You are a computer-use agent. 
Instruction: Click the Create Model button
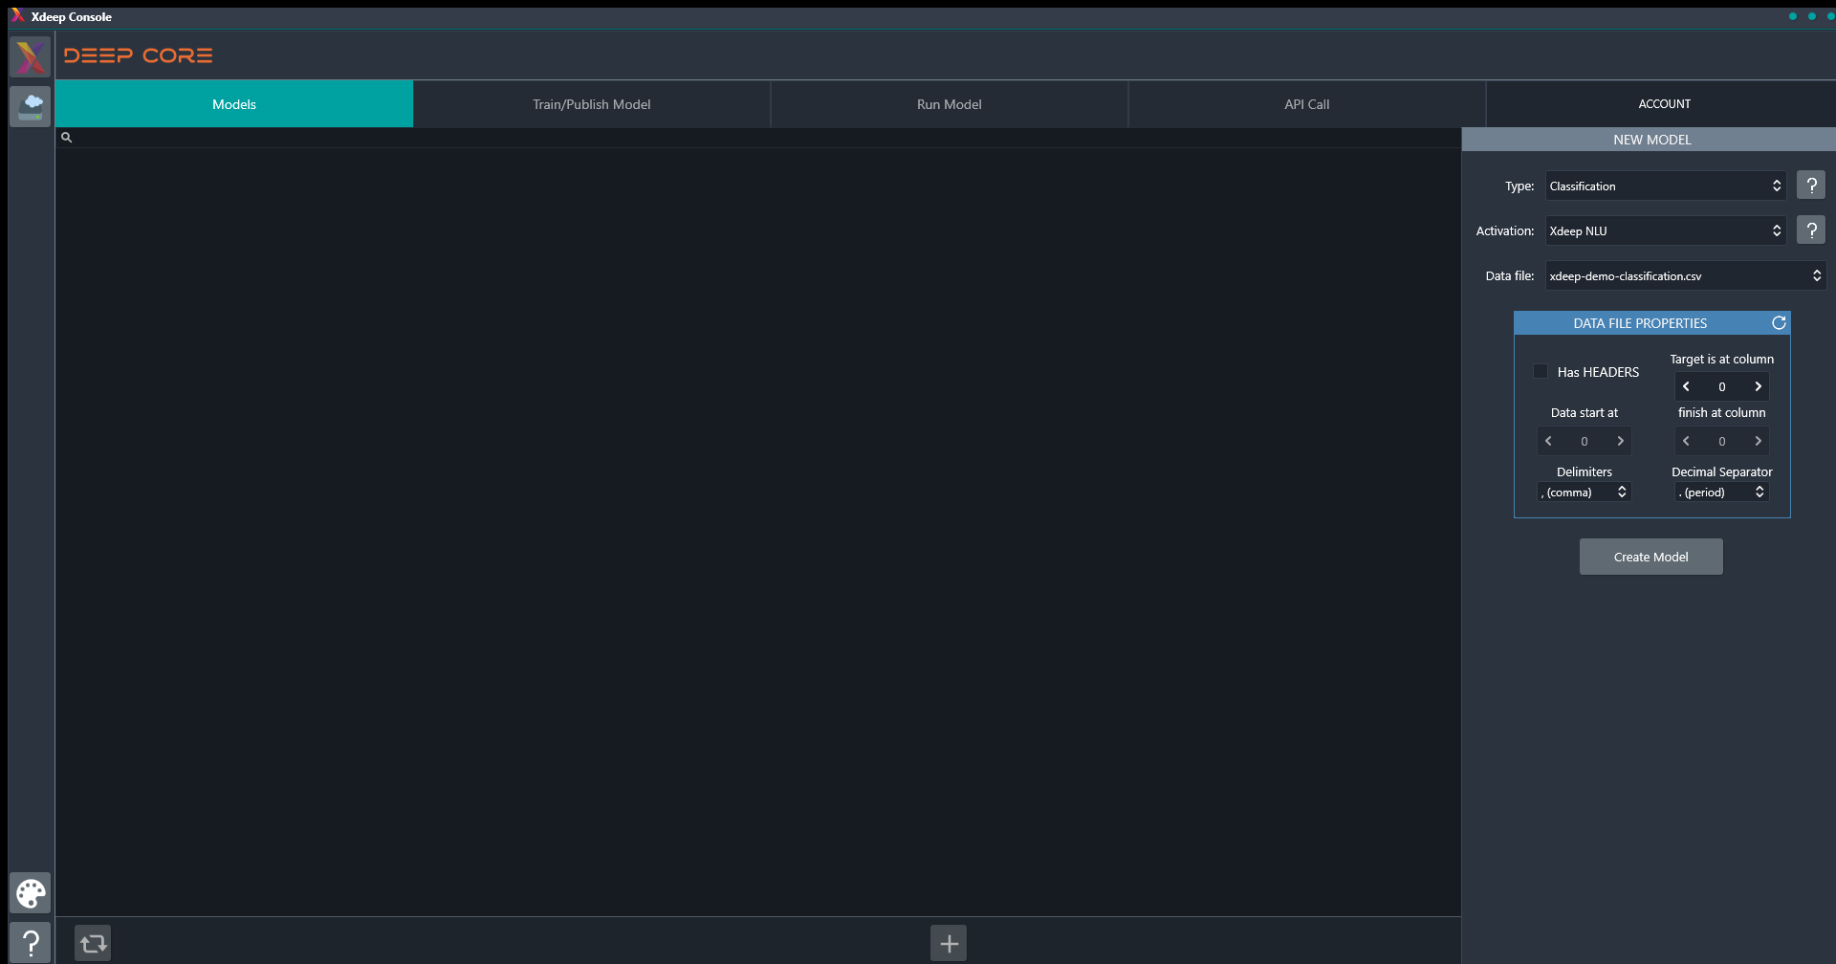(x=1651, y=557)
